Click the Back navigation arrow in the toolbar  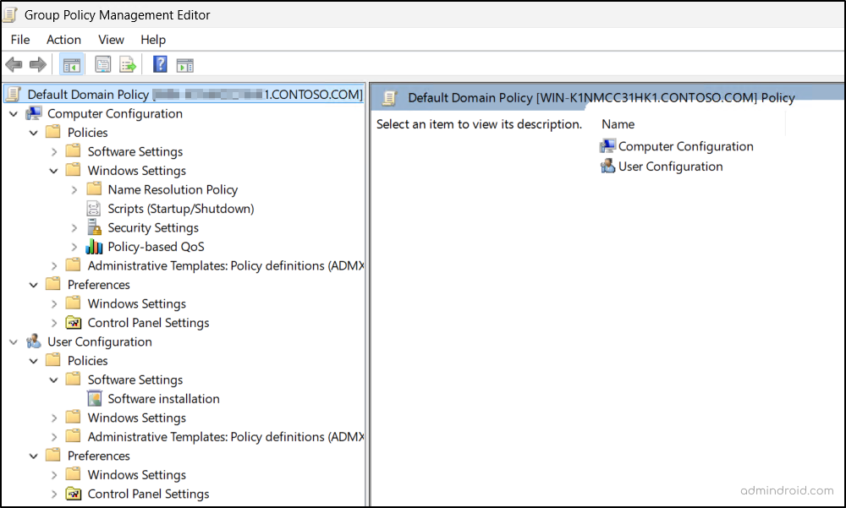tap(14, 64)
